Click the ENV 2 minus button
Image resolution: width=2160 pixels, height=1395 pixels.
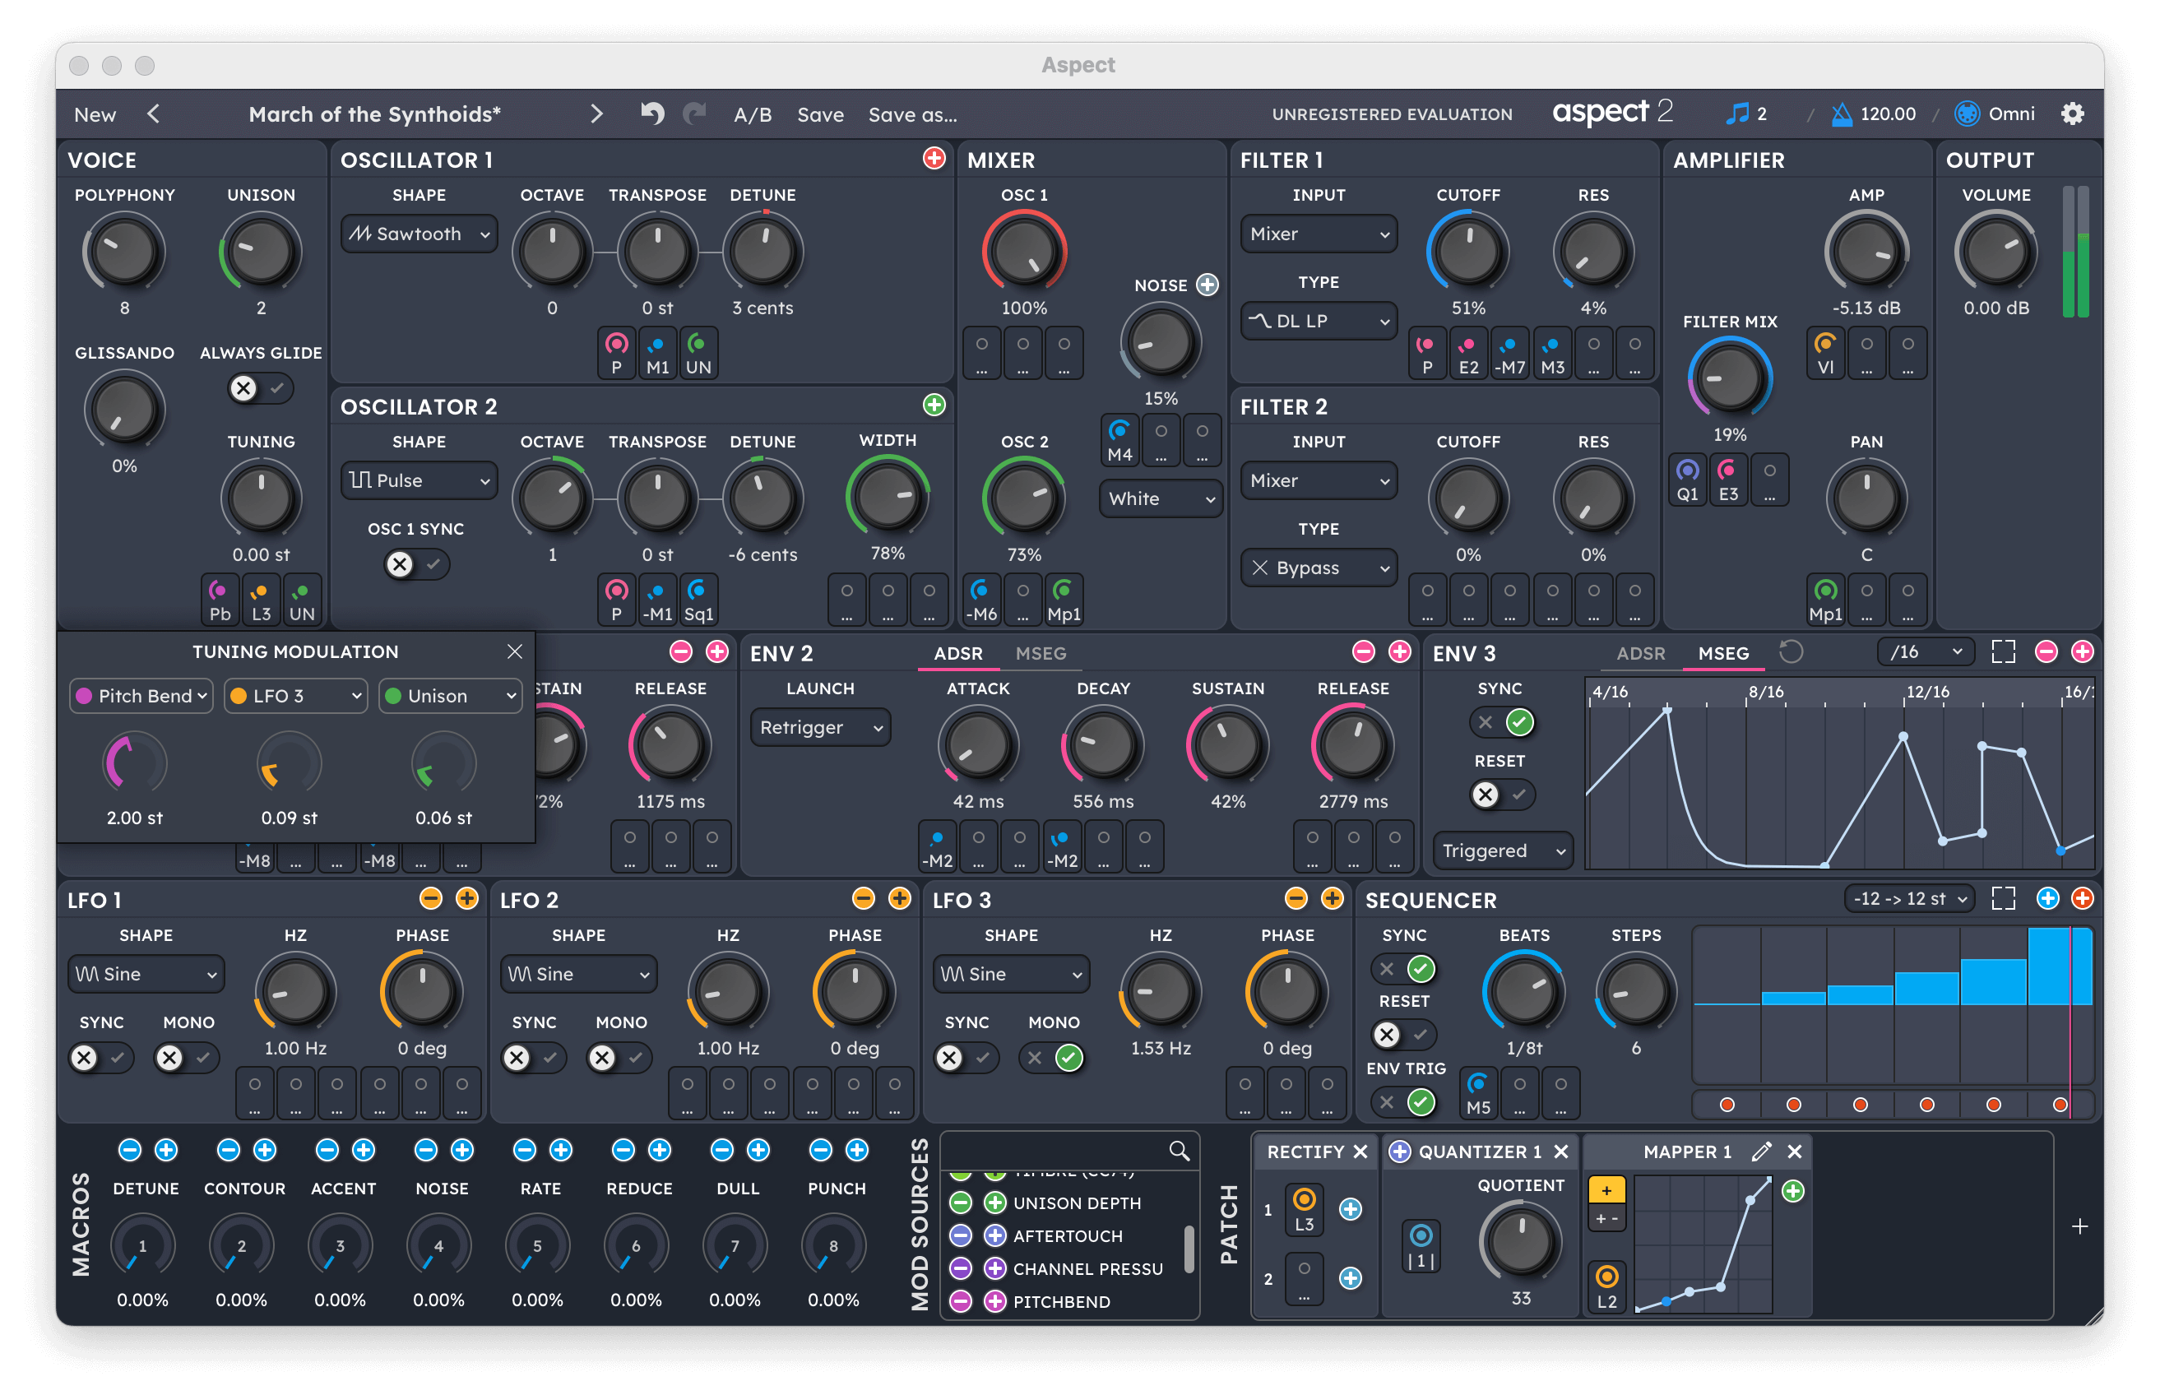[x=1363, y=651]
